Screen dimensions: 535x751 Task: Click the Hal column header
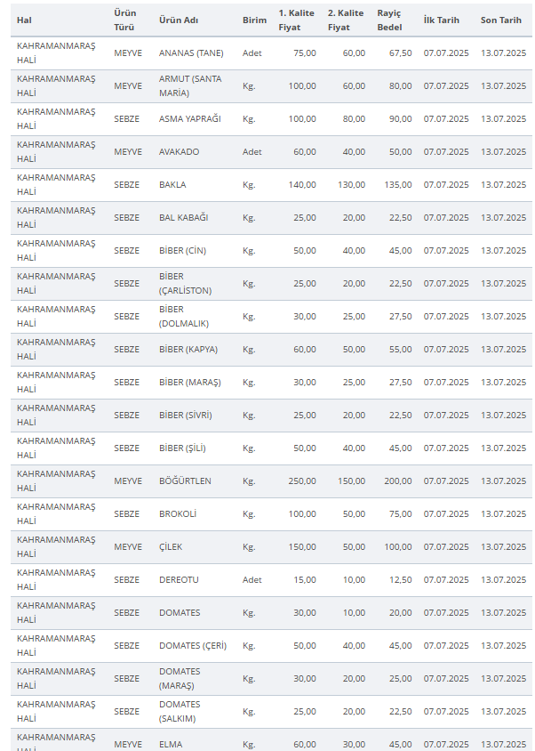[x=24, y=20]
